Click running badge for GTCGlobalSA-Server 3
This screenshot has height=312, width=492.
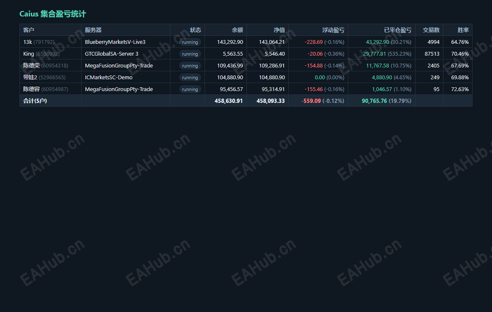pyautogui.click(x=190, y=54)
